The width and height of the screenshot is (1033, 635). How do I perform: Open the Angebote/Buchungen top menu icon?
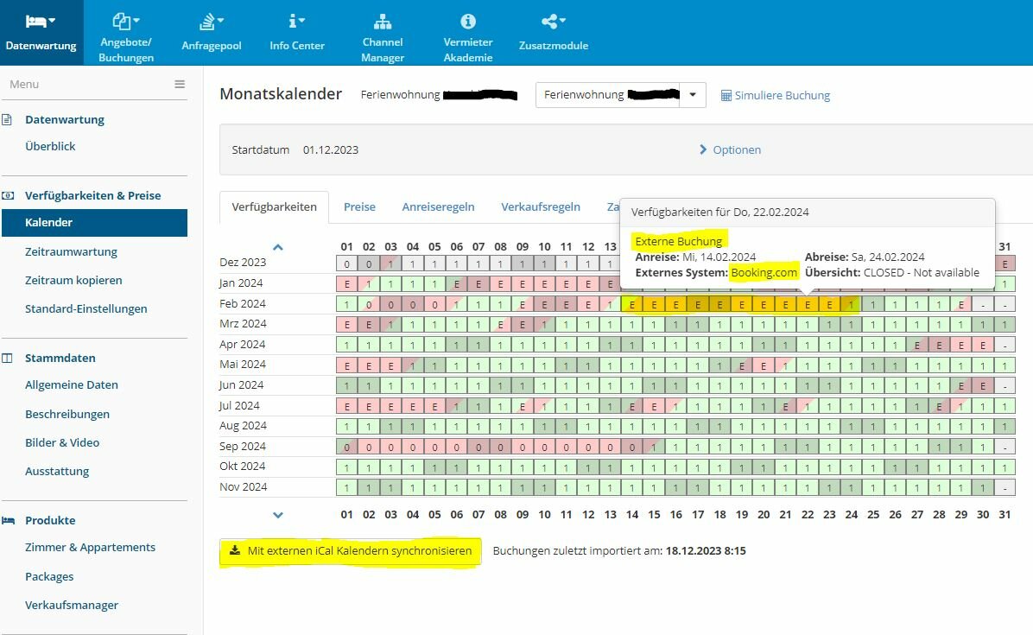point(125,21)
